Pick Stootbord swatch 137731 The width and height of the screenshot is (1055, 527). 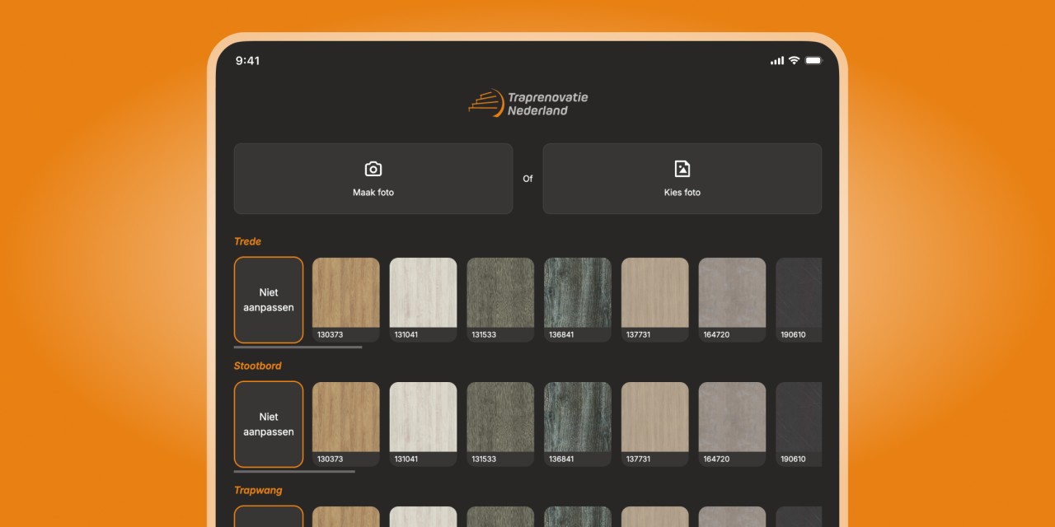pyautogui.click(x=655, y=424)
